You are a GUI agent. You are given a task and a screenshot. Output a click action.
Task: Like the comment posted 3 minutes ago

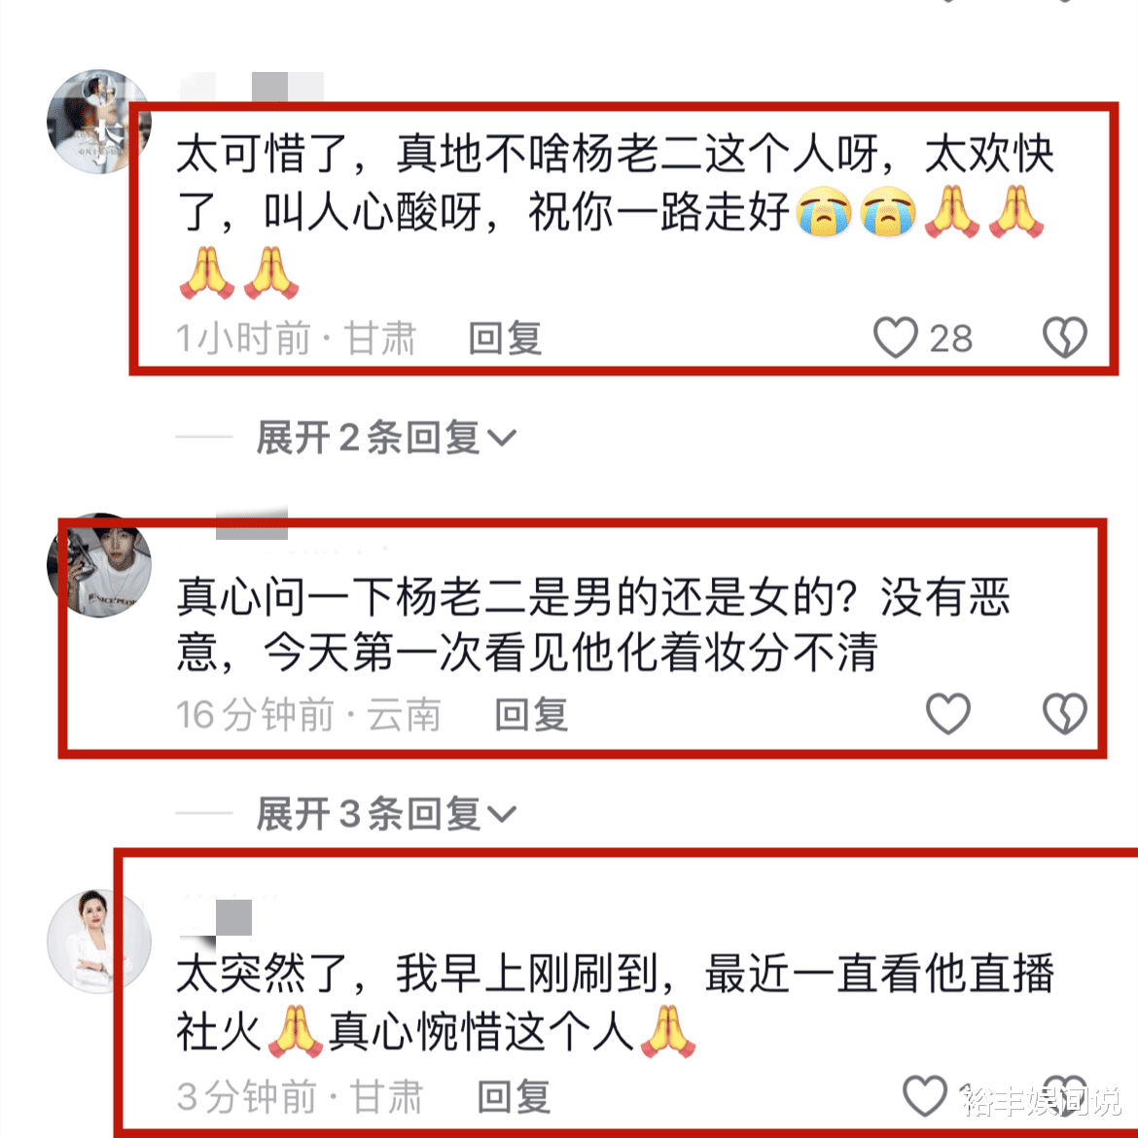coord(925,1095)
